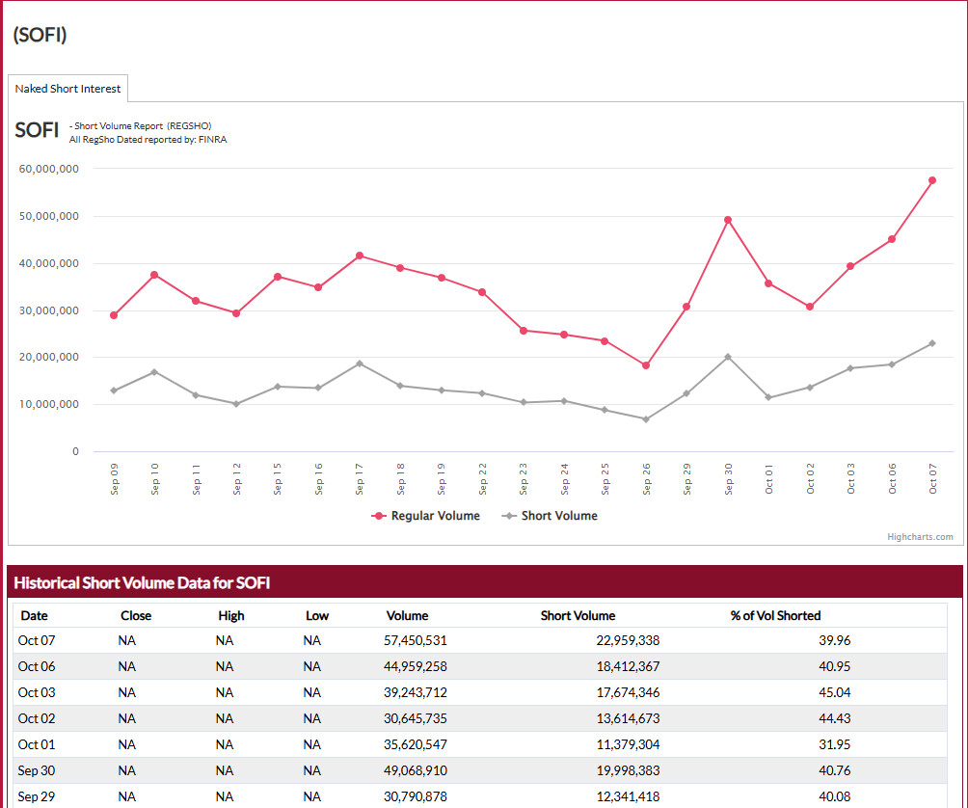
Task: Click the Sep 30 volume value 49,068,910
Action: 416,771
